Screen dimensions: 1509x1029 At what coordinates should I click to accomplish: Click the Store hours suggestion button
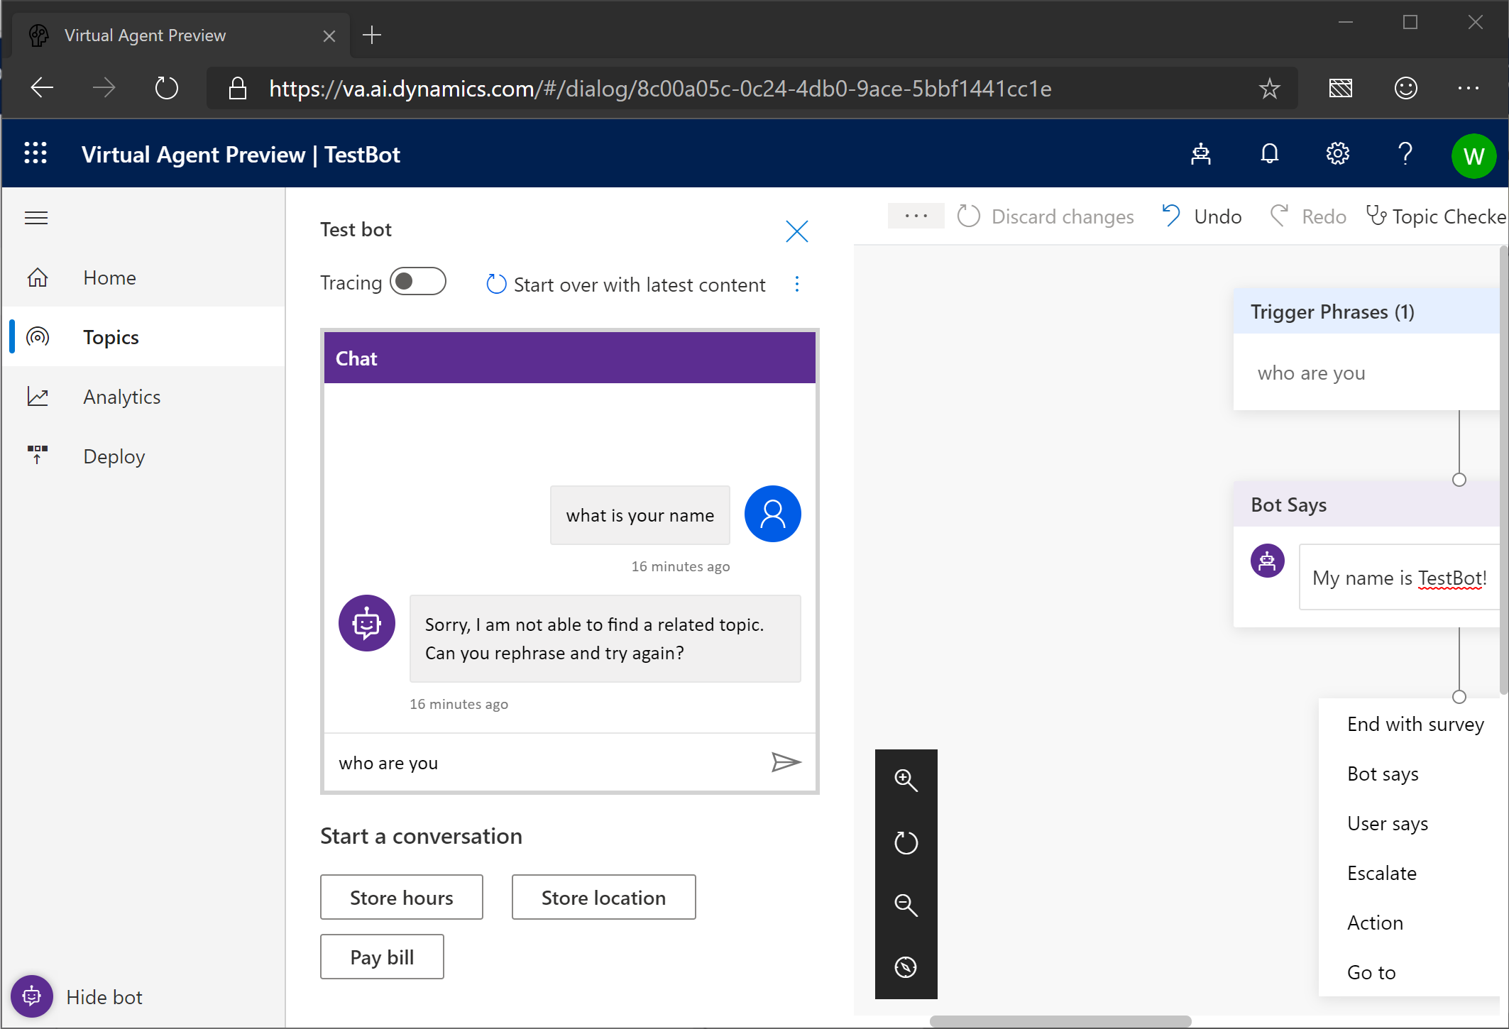point(401,898)
